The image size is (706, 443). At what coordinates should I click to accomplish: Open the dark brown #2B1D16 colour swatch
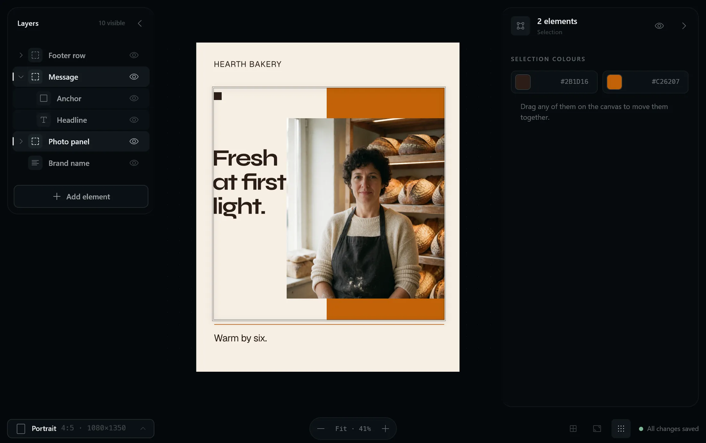(523, 82)
